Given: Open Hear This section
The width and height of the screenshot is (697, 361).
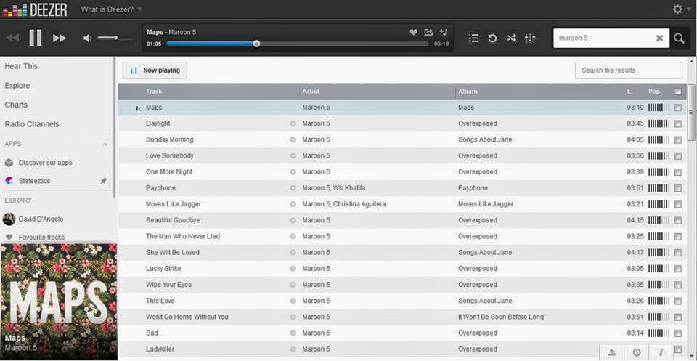Looking at the screenshot, I should (x=21, y=66).
